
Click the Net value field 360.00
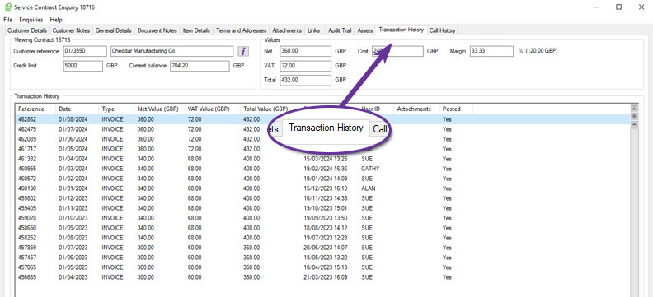click(305, 52)
